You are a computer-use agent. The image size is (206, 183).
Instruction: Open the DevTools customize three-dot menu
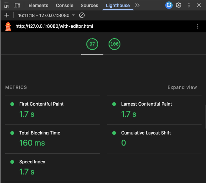click(189, 6)
